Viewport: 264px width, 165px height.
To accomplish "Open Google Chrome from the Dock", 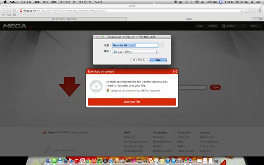I will pos(88,161).
